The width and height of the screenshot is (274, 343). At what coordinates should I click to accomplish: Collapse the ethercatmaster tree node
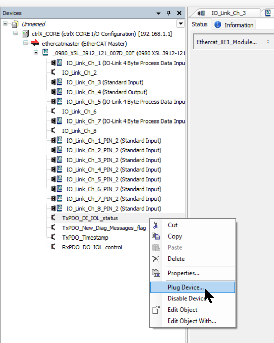26,43
